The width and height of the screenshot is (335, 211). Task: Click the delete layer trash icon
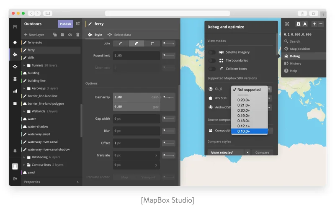[x=77, y=35]
